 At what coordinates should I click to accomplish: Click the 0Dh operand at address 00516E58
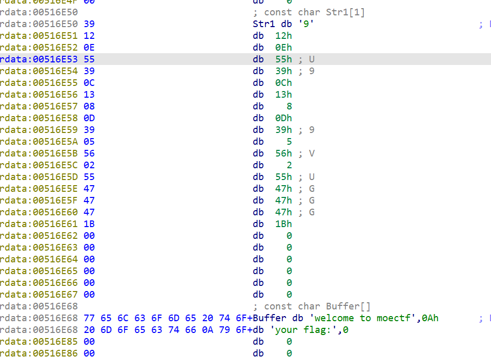283,118
